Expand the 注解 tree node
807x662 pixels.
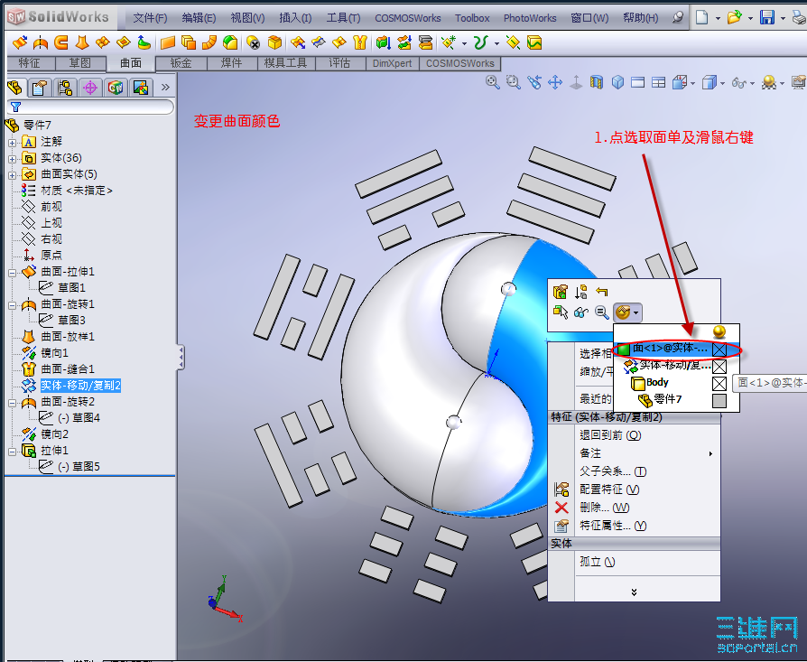pyautogui.click(x=12, y=143)
